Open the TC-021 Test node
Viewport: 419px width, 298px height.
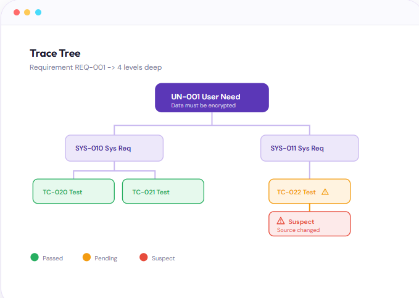click(163, 191)
